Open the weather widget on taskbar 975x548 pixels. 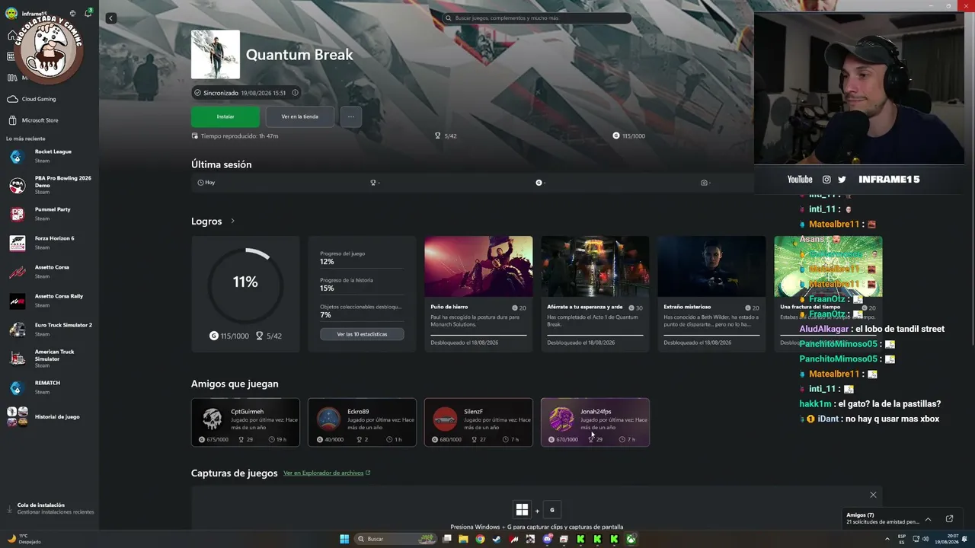(24, 539)
